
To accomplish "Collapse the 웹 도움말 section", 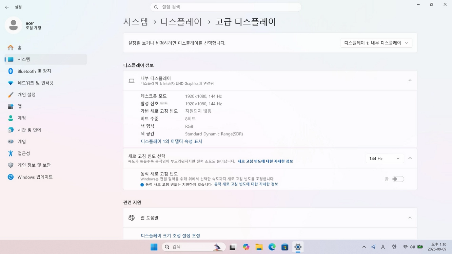I will (x=410, y=218).
